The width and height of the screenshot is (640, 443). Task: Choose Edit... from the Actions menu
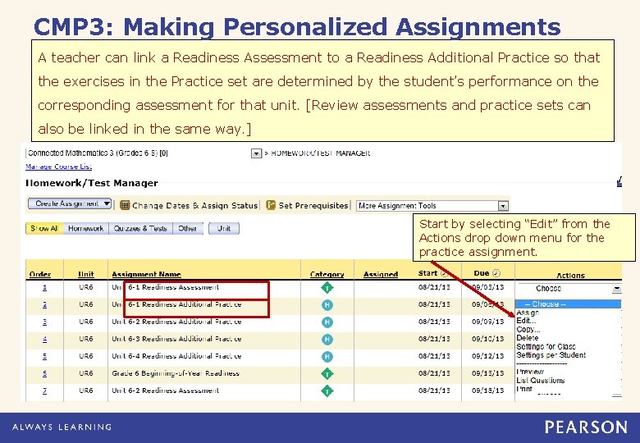526,321
